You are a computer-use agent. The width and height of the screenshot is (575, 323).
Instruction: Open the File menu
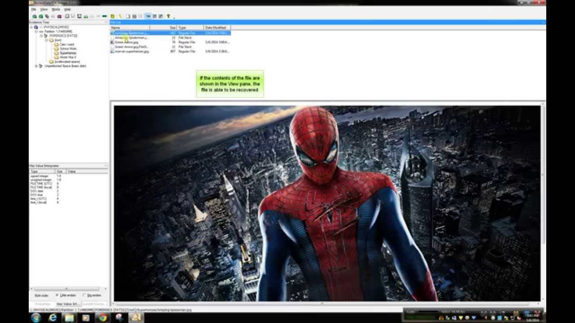[x=34, y=9]
